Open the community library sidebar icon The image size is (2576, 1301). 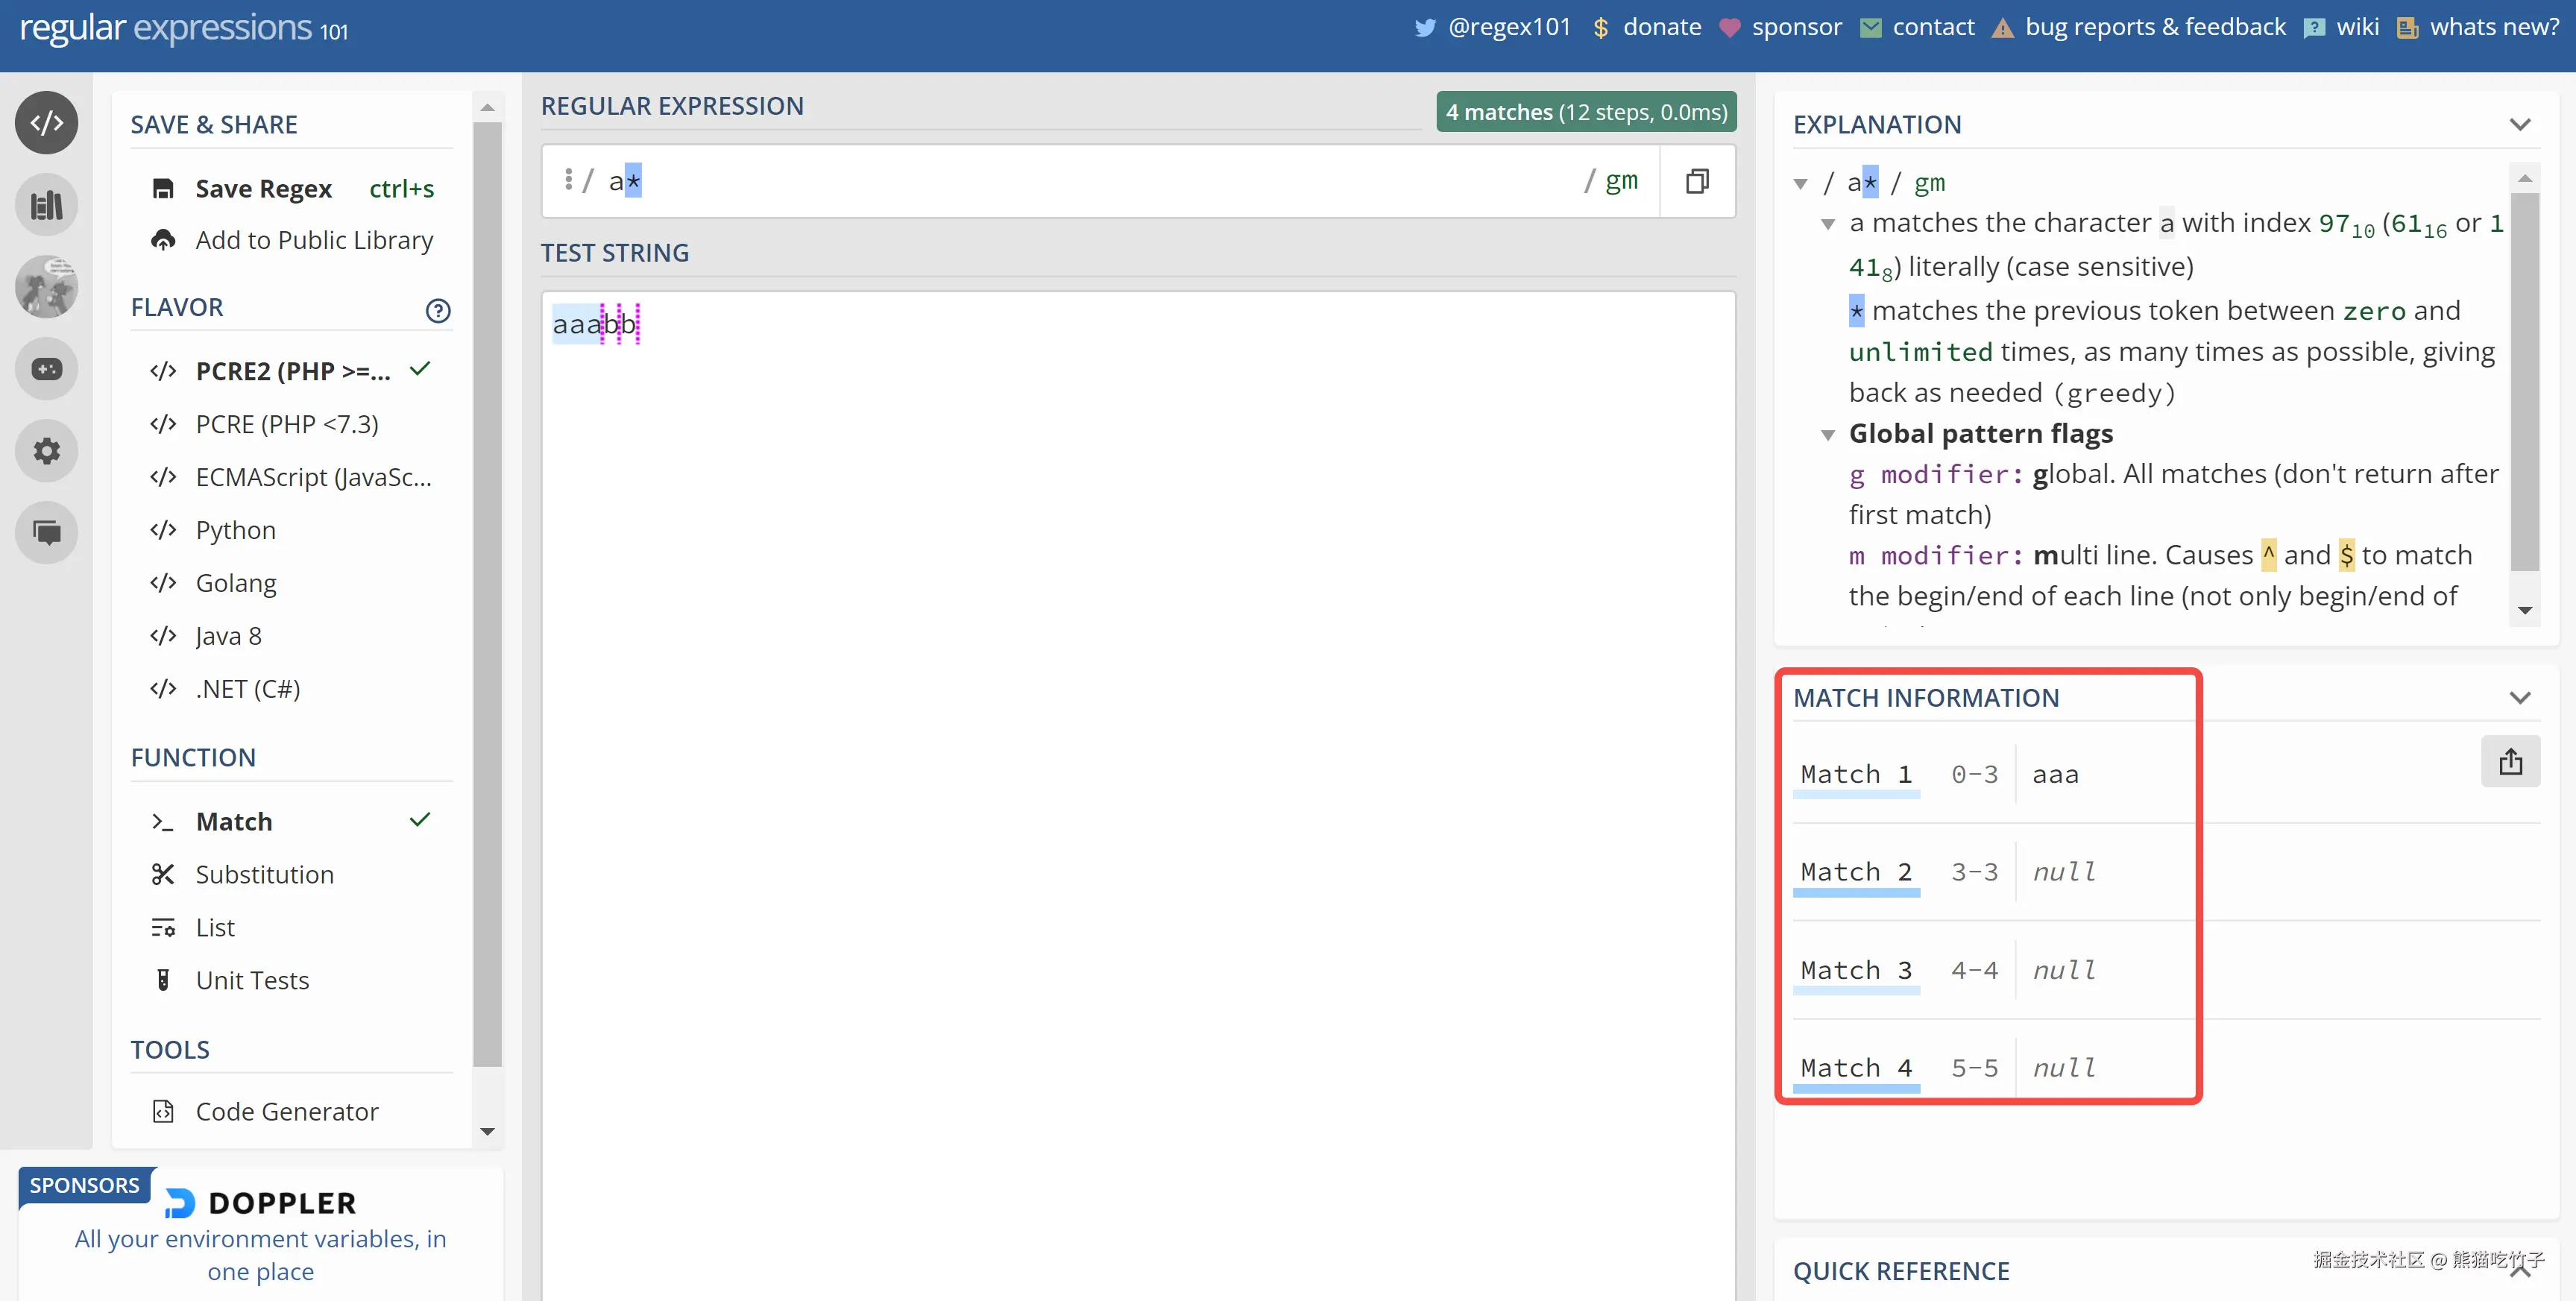(x=46, y=205)
